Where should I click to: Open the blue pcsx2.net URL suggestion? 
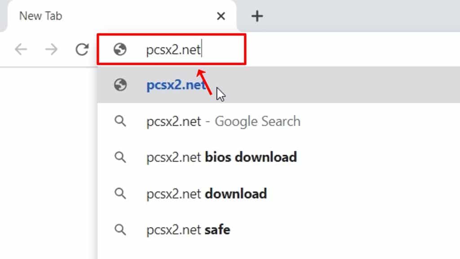pyautogui.click(x=176, y=85)
